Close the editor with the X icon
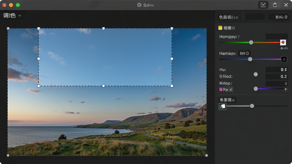 tap(286, 5)
